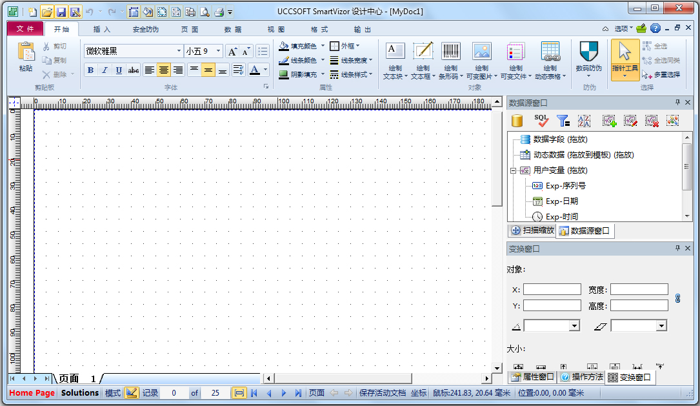Click the Grow Font icon
Viewport: 700px width, 406px height.
pos(232,52)
